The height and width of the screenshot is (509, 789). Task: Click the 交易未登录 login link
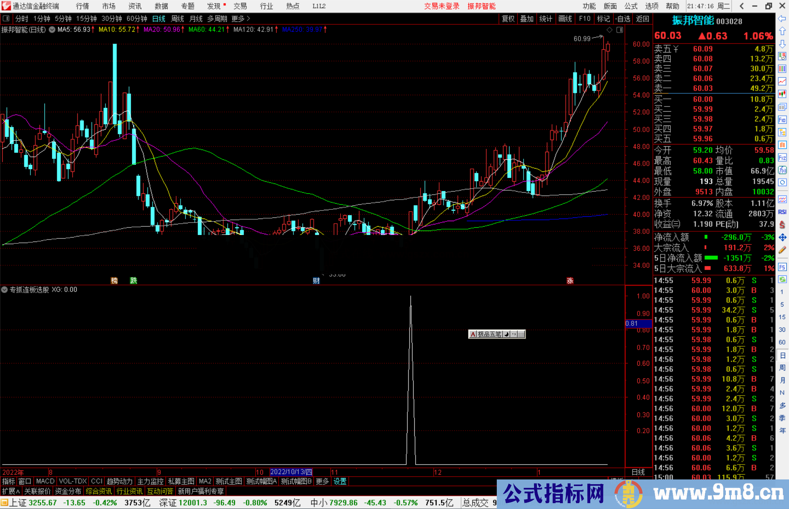pos(442,6)
